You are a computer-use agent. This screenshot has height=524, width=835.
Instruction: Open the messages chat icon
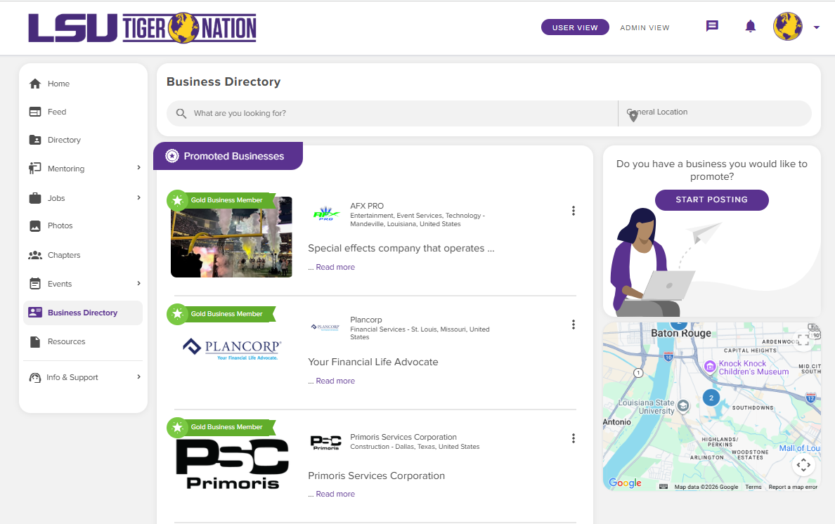coord(712,25)
